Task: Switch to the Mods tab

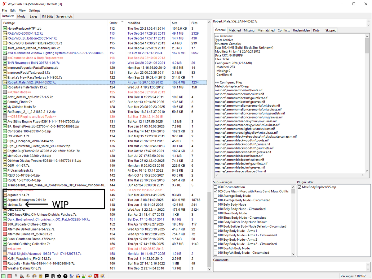Action: click(21, 16)
